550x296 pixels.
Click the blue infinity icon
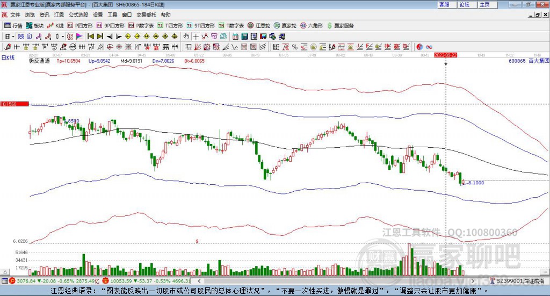[x=429, y=47]
